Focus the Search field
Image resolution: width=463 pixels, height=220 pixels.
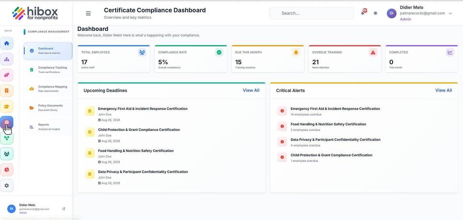(312, 13)
